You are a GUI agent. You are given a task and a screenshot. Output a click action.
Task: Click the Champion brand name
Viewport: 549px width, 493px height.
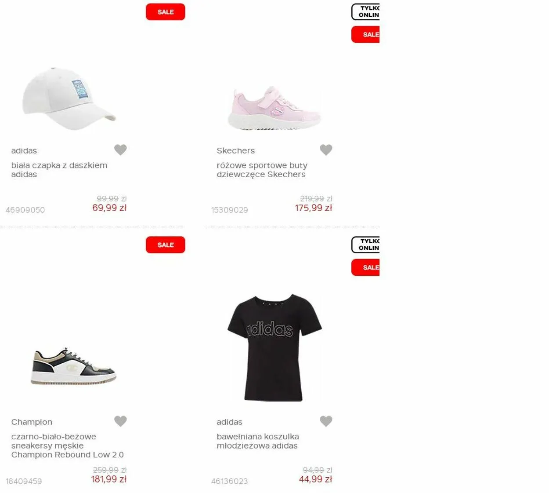pyautogui.click(x=32, y=422)
